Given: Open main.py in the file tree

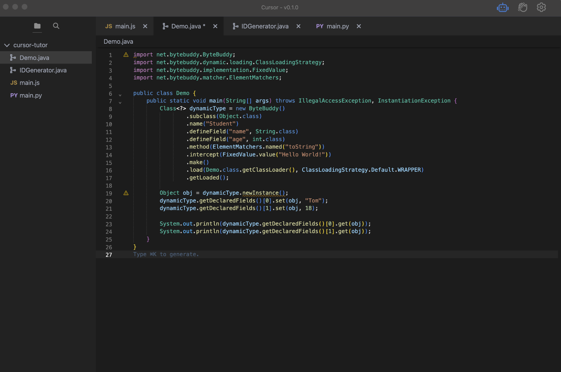Looking at the screenshot, I should (46, 95).
